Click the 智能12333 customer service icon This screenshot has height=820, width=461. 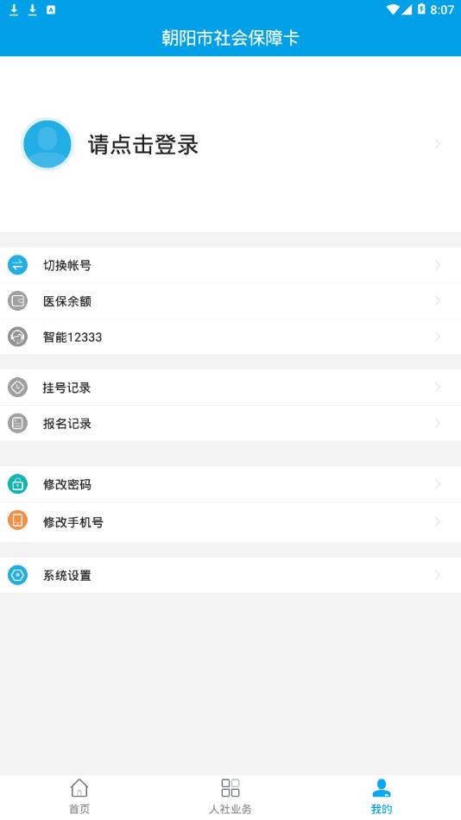pos(17,337)
